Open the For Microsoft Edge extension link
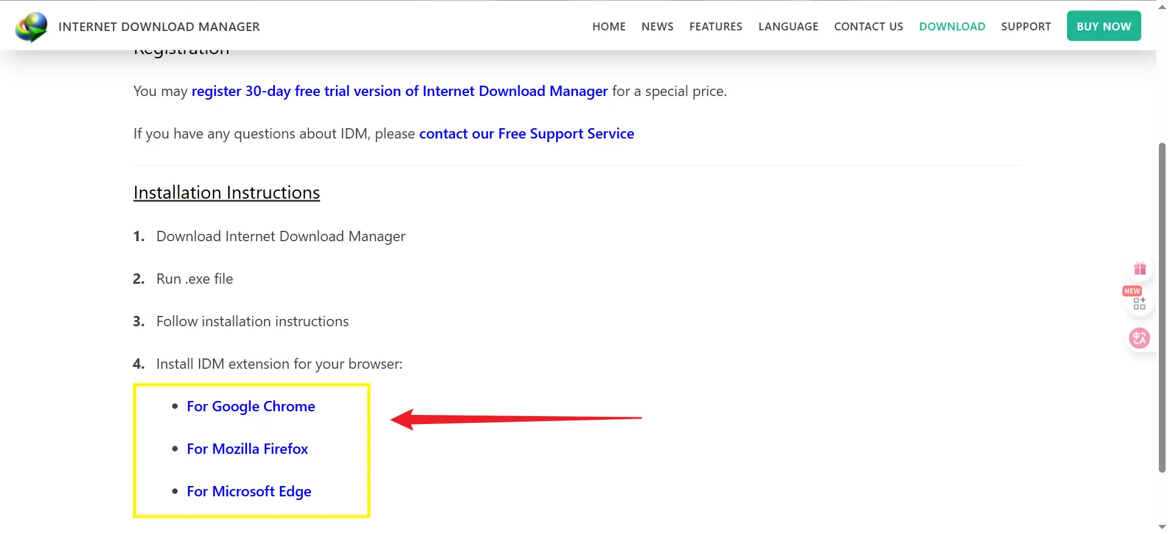Image resolution: width=1168 pixels, height=534 pixels. [x=249, y=491]
